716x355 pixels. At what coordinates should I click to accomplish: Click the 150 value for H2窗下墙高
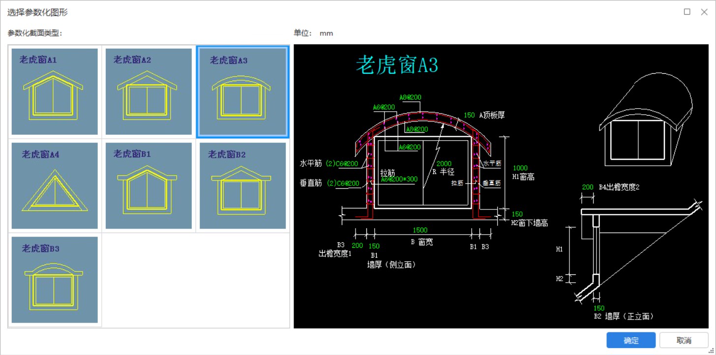[x=517, y=214]
